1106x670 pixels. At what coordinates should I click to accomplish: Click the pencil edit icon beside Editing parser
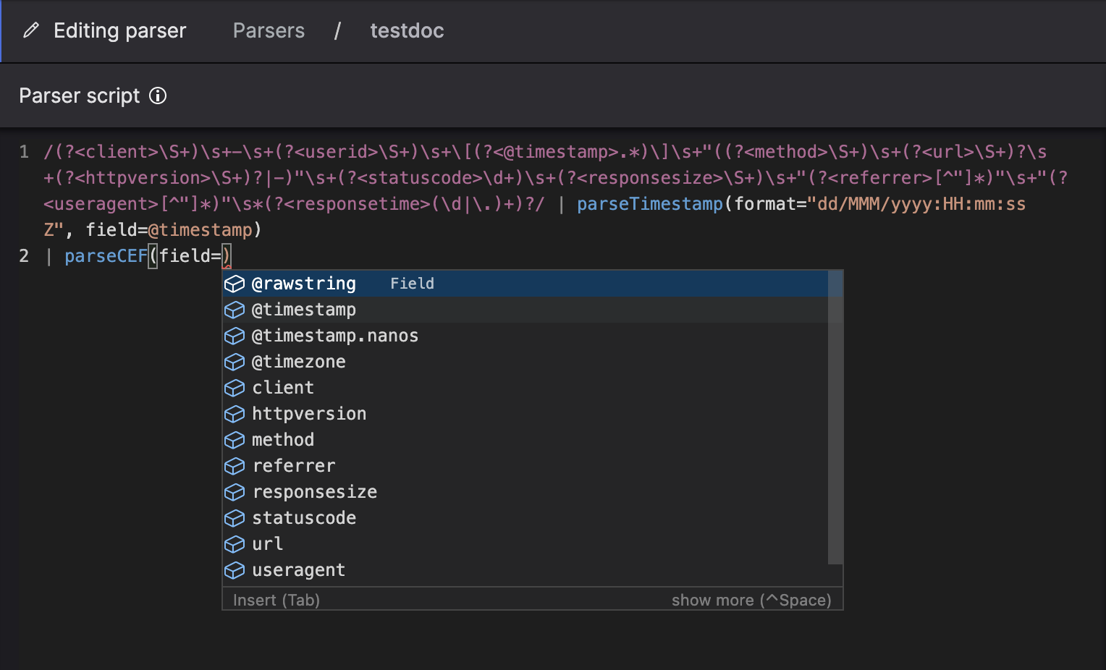30,30
